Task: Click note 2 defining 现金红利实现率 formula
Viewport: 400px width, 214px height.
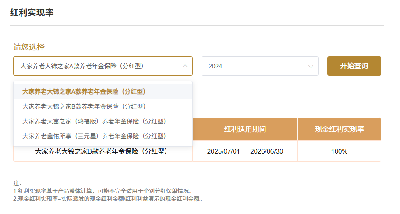Action: click(108, 199)
